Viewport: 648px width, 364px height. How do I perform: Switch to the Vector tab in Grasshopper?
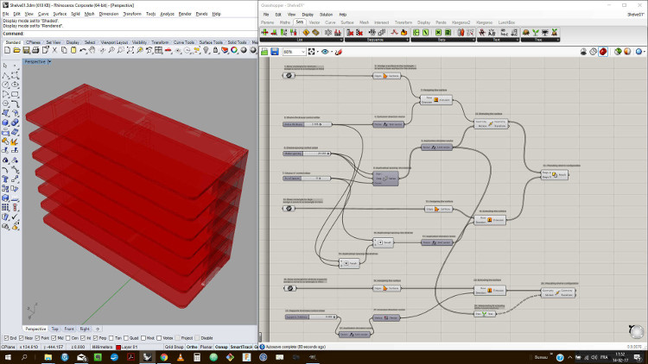[314, 22]
